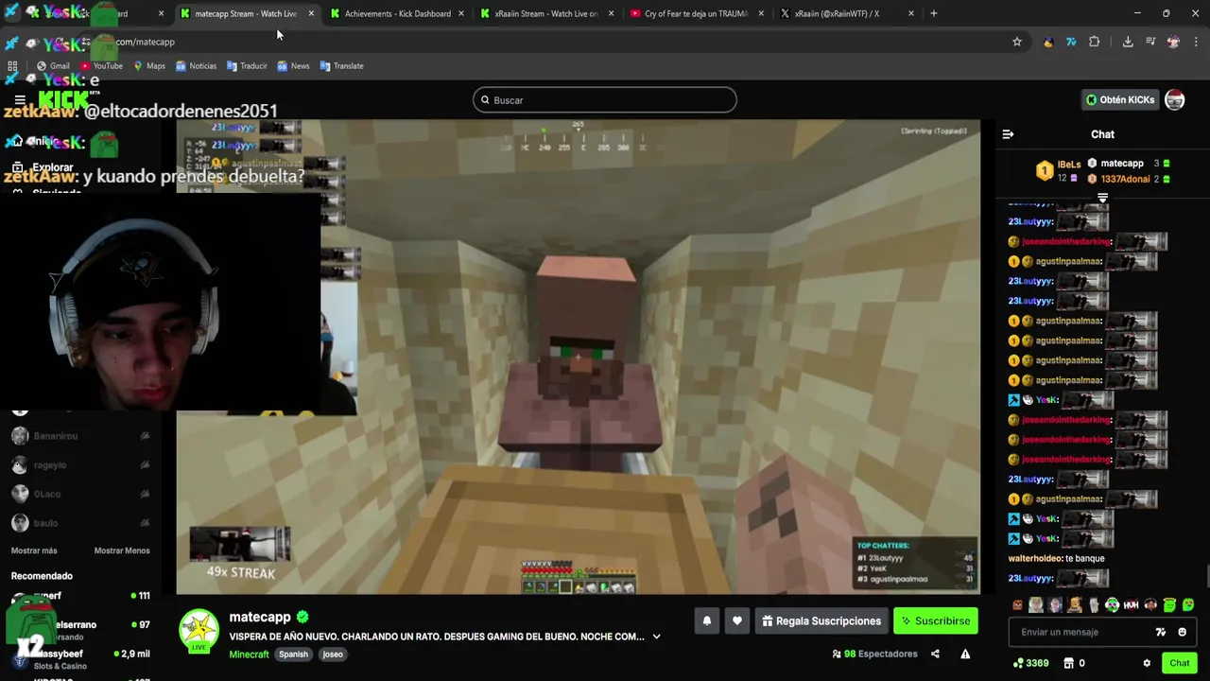Click the Obtén KICKs button

point(1120,100)
